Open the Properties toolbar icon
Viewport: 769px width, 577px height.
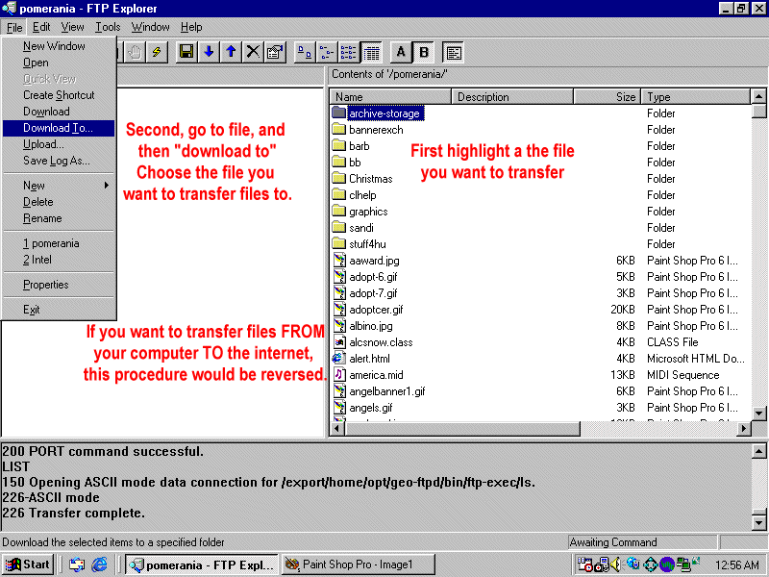pos(275,52)
